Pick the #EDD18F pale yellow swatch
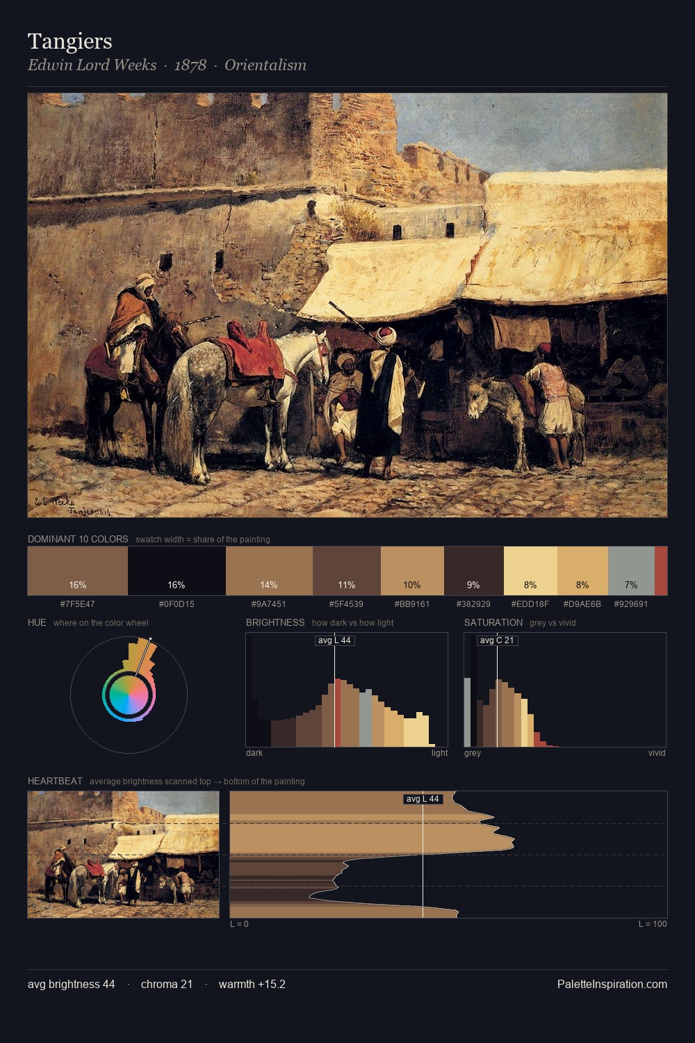 [530, 571]
